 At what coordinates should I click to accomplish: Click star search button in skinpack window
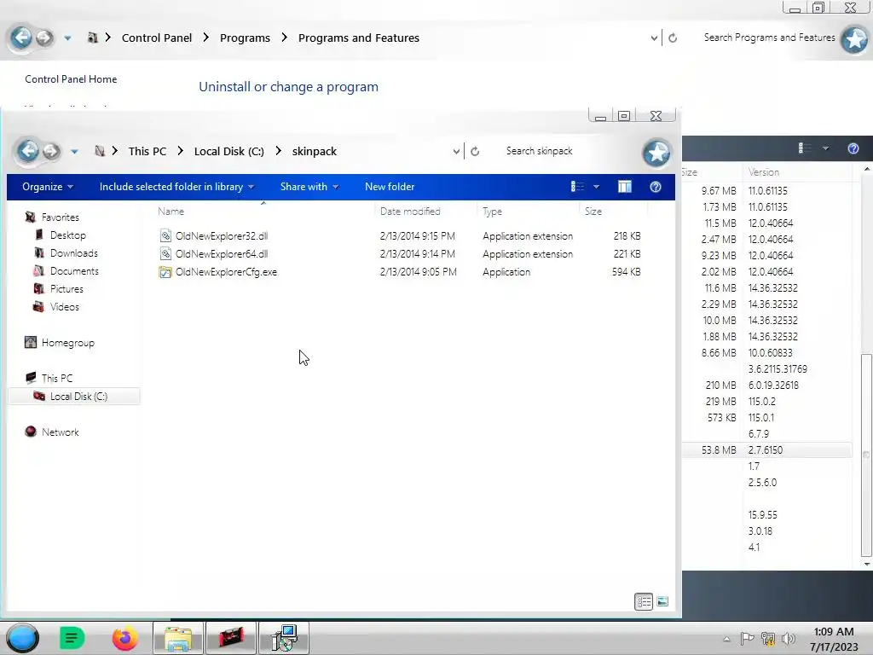tap(656, 153)
